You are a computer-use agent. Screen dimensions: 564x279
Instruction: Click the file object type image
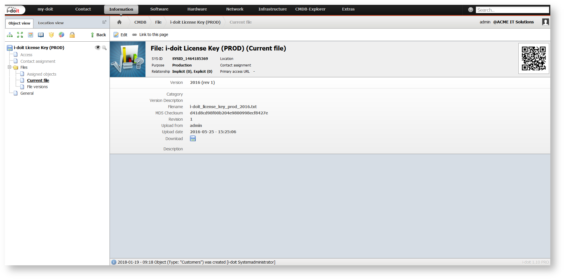(x=128, y=59)
